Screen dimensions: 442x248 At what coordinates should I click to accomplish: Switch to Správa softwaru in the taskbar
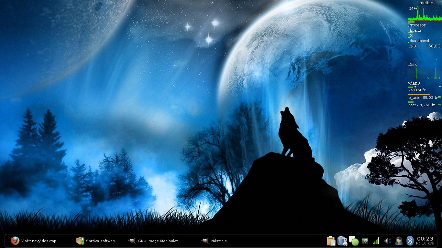pyautogui.click(x=96, y=241)
